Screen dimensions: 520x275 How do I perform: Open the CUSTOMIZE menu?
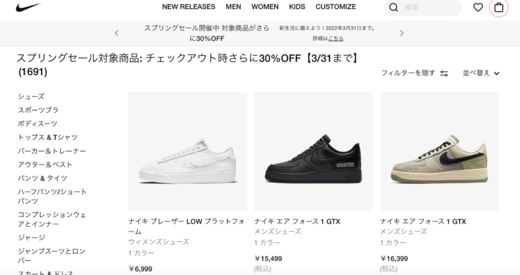(335, 7)
